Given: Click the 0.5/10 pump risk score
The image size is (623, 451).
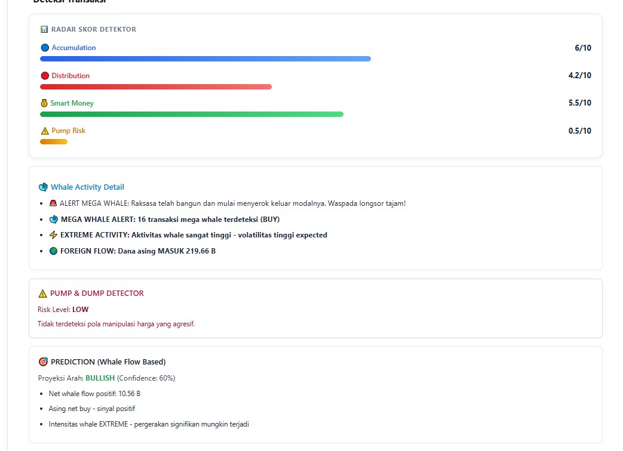Looking at the screenshot, I should (x=579, y=131).
